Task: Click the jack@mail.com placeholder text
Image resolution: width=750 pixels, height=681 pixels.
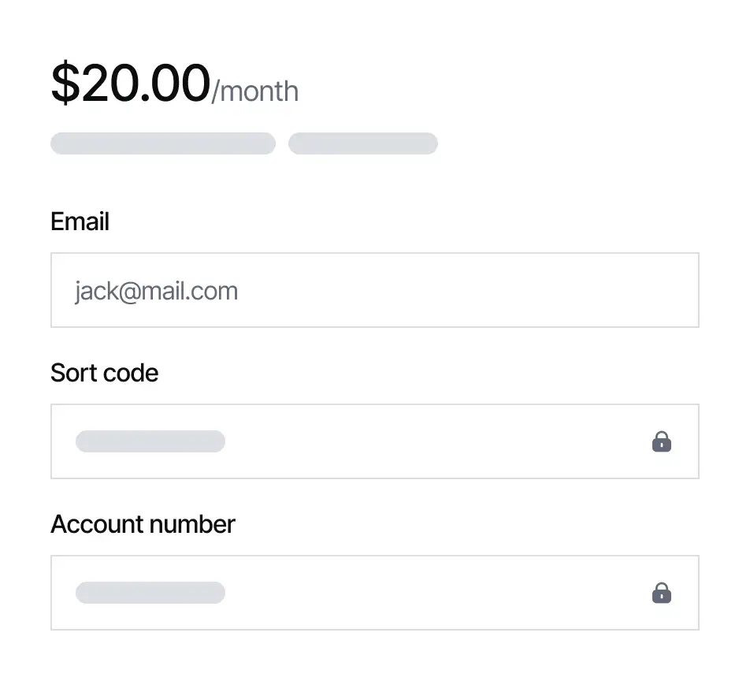Action: [156, 291]
